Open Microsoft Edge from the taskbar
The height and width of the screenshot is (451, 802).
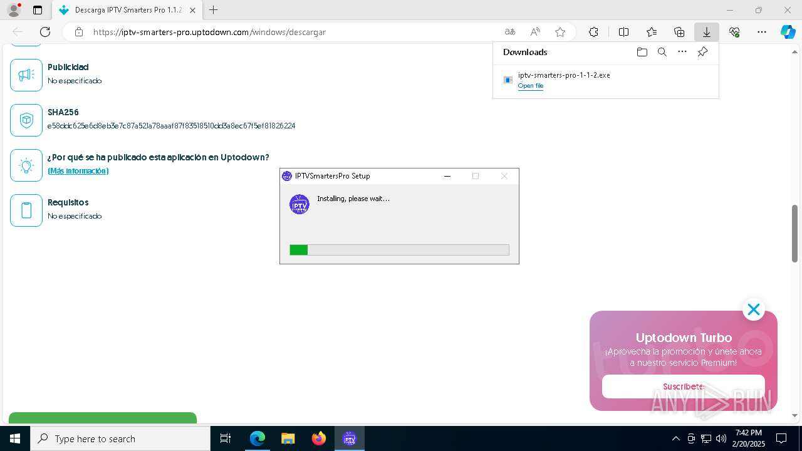click(x=258, y=438)
